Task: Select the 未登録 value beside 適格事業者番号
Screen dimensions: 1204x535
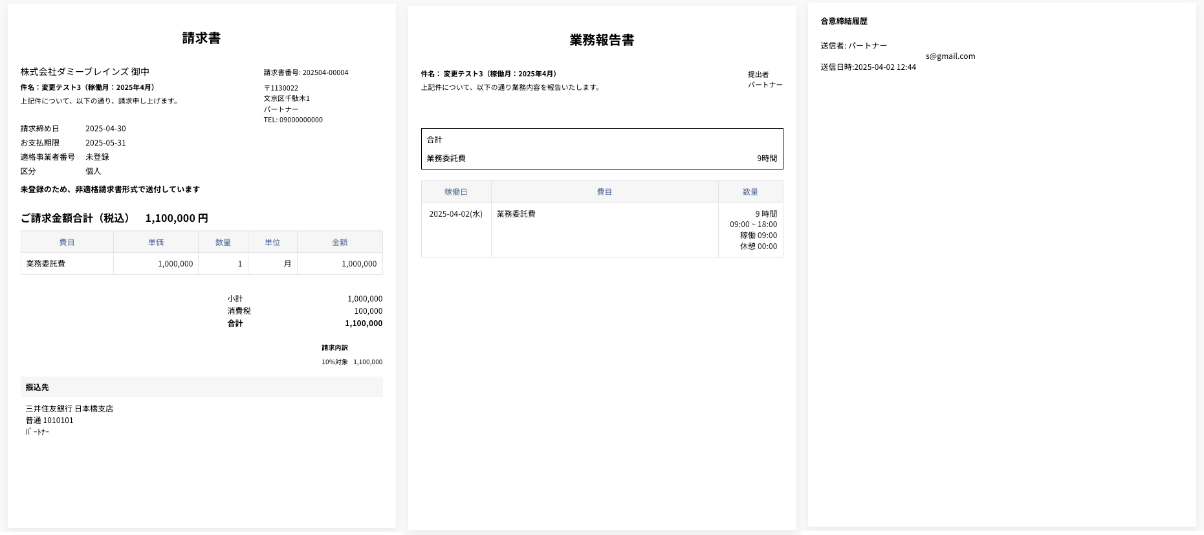Action: [97, 157]
